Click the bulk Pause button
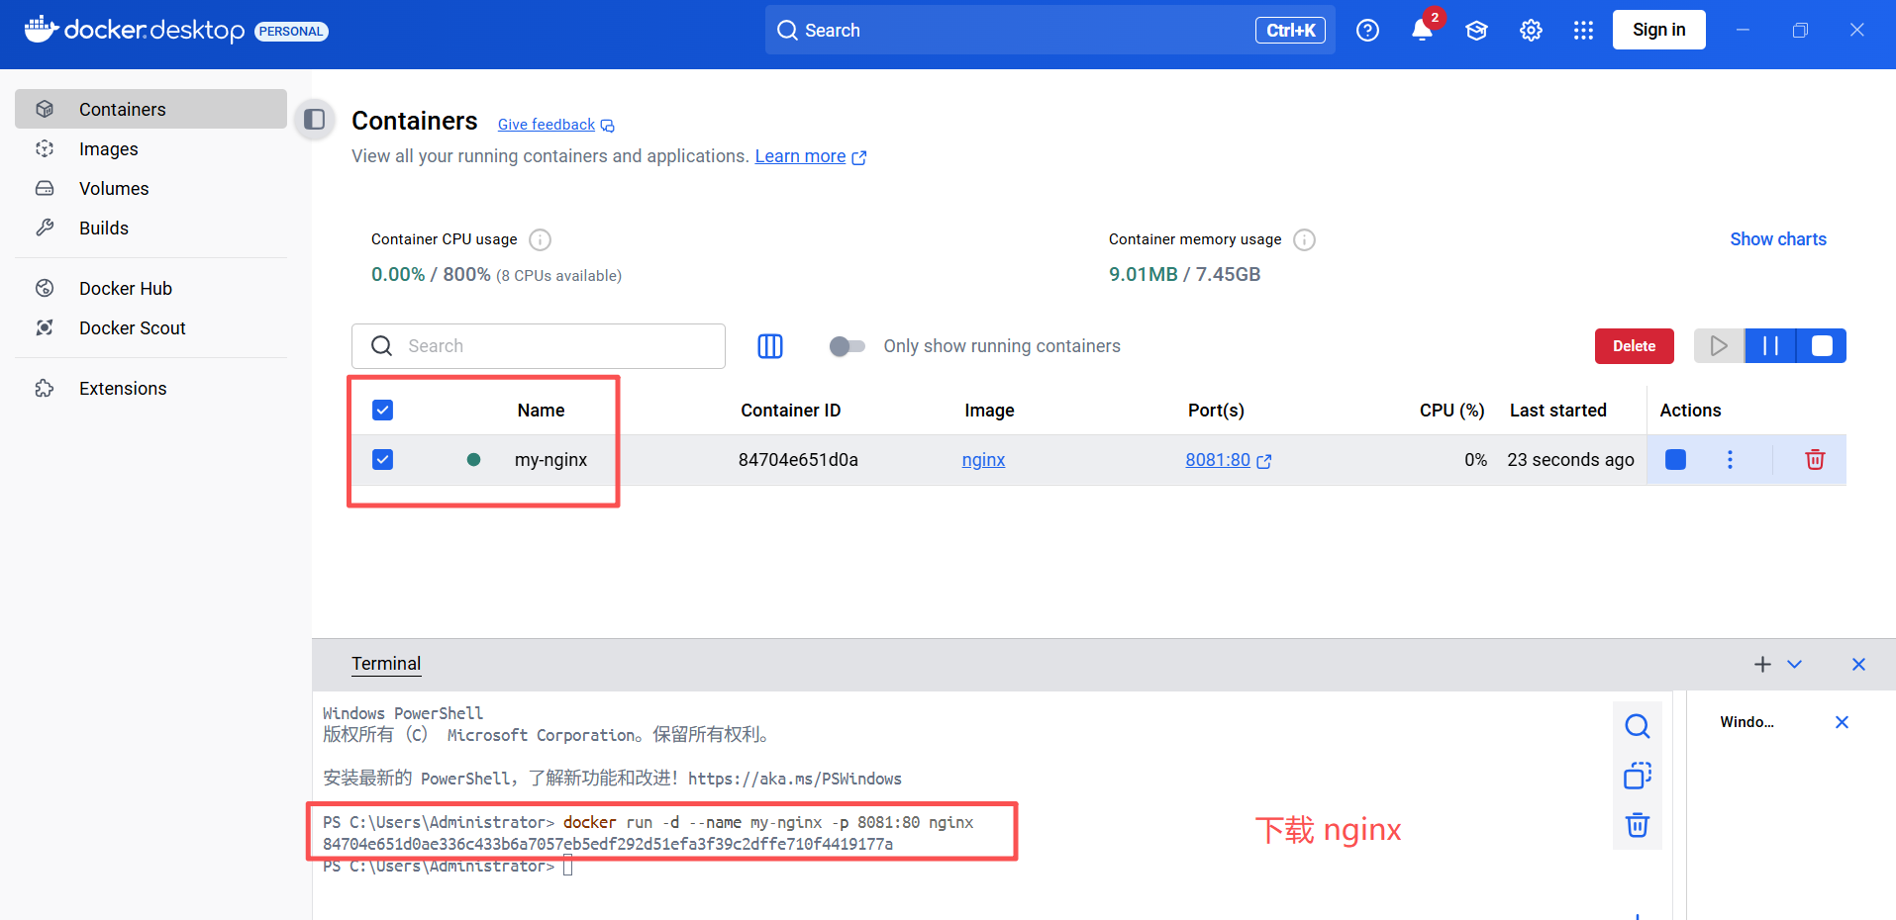The image size is (1896, 920). coord(1770,346)
